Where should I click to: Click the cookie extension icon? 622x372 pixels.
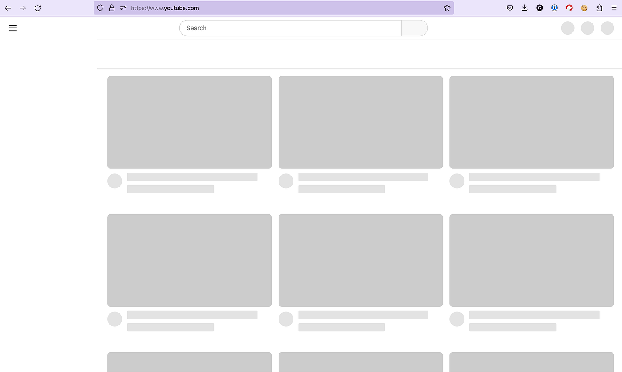[x=584, y=8]
